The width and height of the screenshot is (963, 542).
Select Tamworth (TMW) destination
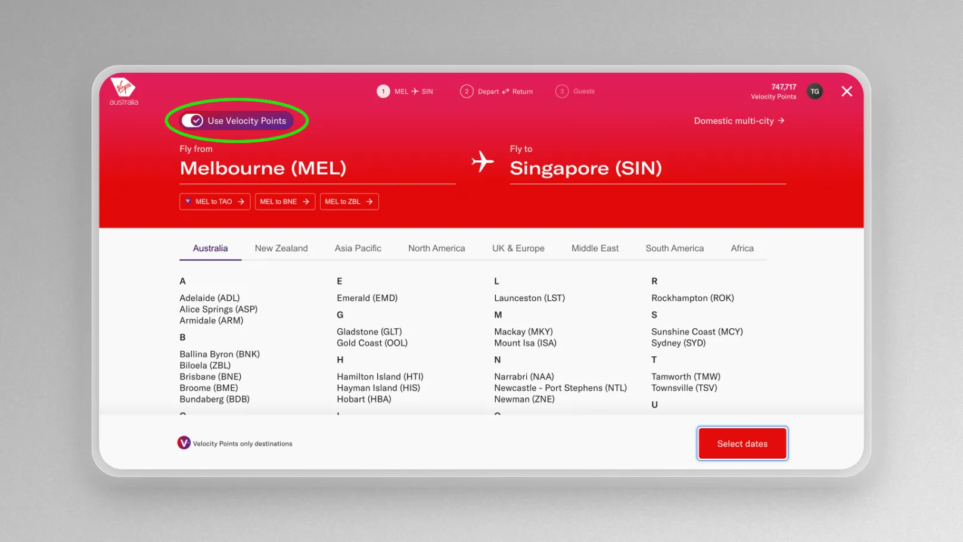coord(686,376)
